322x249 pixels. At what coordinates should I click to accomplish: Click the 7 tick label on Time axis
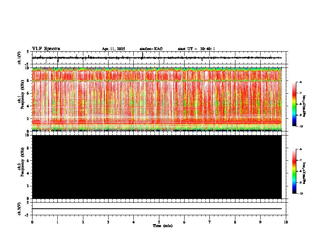(x=210, y=222)
